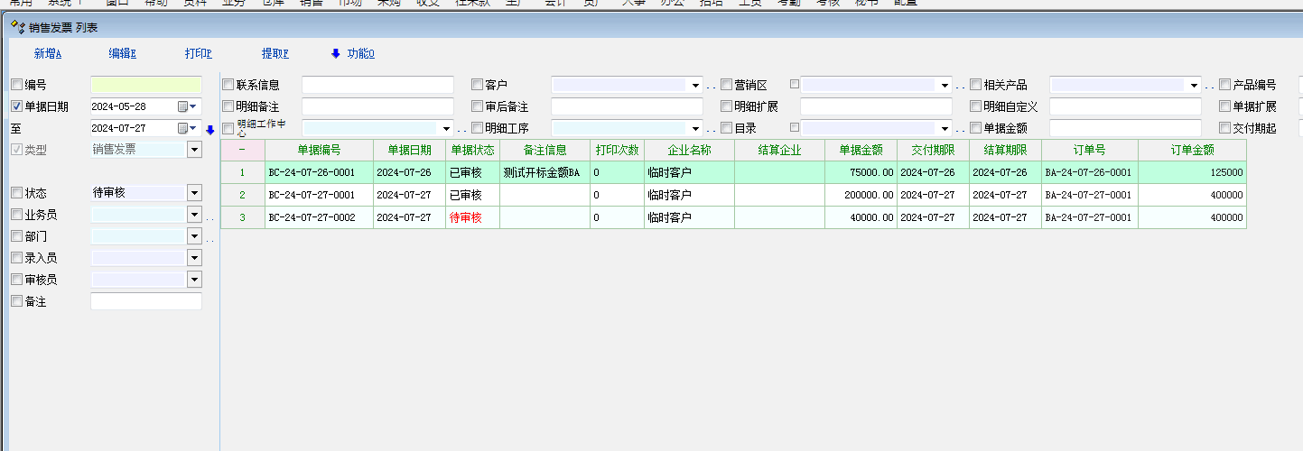Screen dimensions: 1303x451
Task: Click the ellipsis browse button beside 业务员 field
Action: (209, 216)
